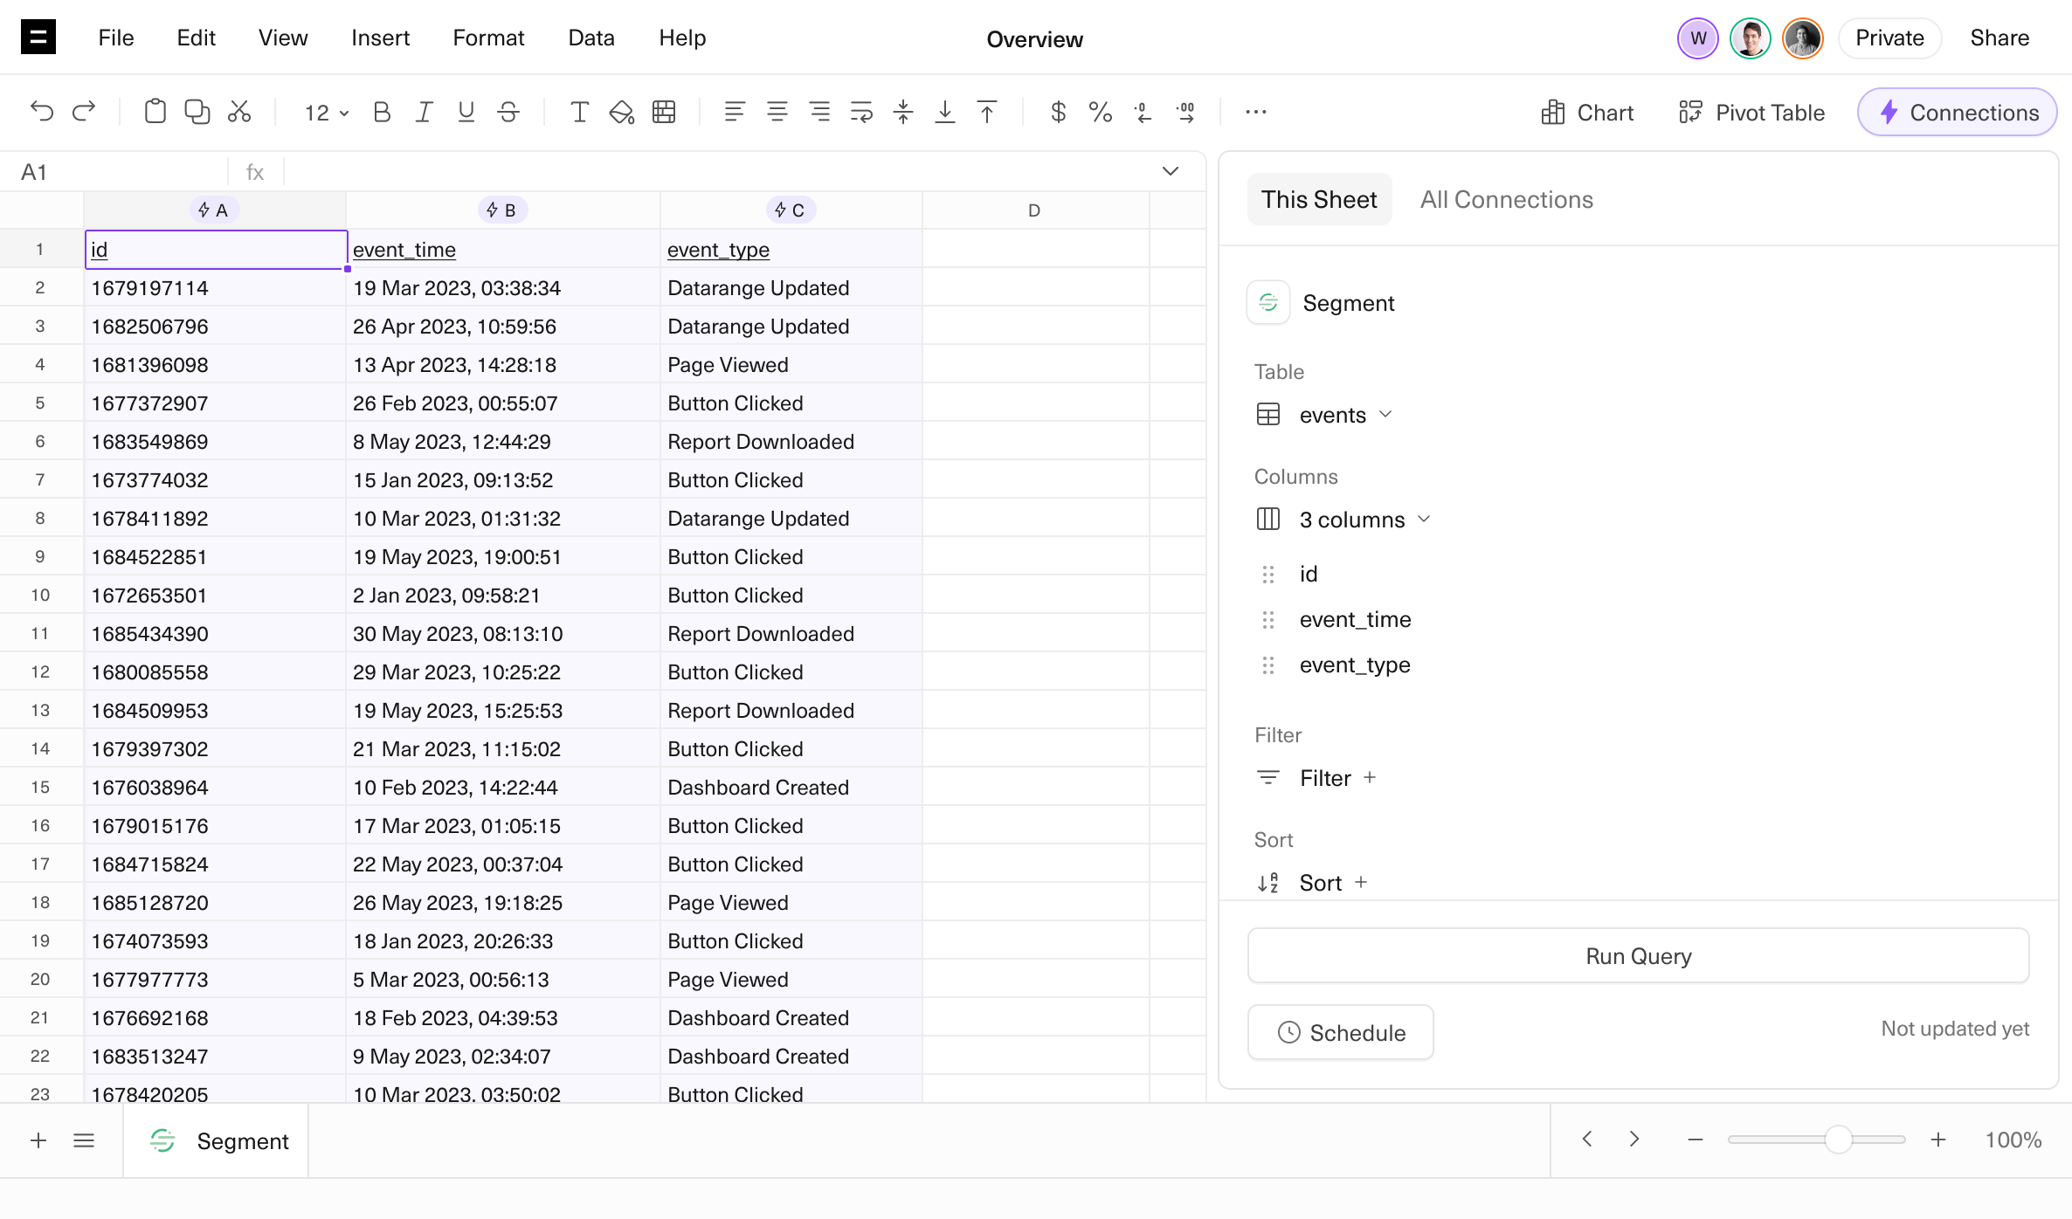Open the all sheets list icon
This screenshot has height=1219, width=2072.
84,1140
